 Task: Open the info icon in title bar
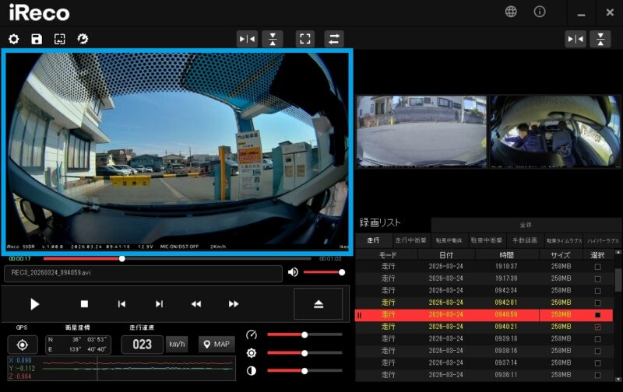coord(540,12)
